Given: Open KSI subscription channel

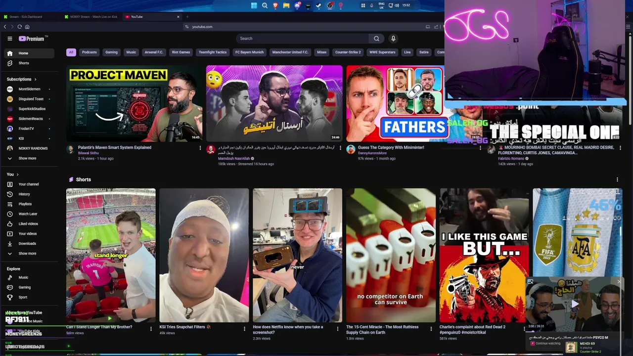Looking at the screenshot, I should 30,138.
